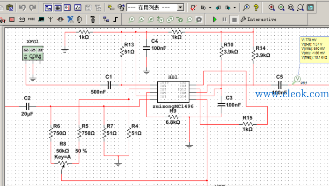Open the advanced peripherals component icon
This screenshot has width=329, height=186.
click(41, 20)
